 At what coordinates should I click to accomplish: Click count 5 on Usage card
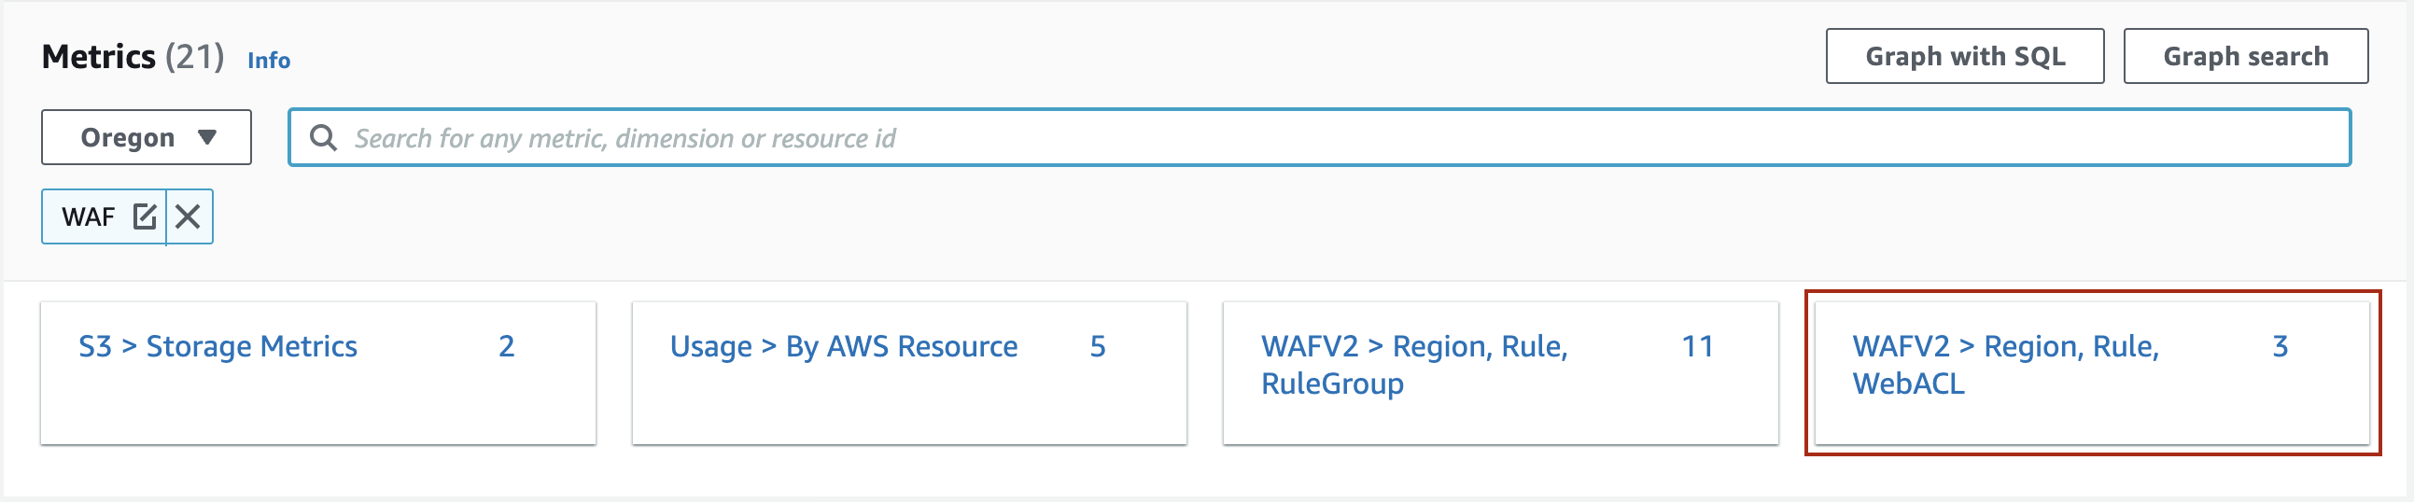(1098, 346)
